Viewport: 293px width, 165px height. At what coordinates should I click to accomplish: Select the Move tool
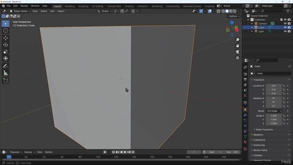click(5, 38)
